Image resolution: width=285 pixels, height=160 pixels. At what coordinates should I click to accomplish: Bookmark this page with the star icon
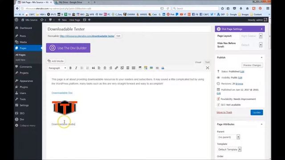click(x=222, y=8)
